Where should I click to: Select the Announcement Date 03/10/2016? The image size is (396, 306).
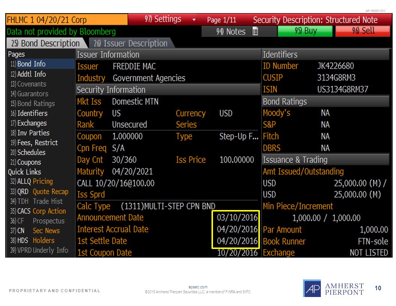tap(237, 217)
